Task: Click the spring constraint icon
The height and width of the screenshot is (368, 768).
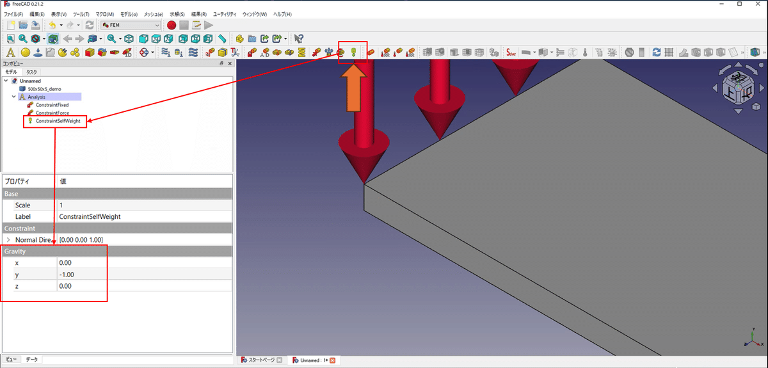Action: 301,52
